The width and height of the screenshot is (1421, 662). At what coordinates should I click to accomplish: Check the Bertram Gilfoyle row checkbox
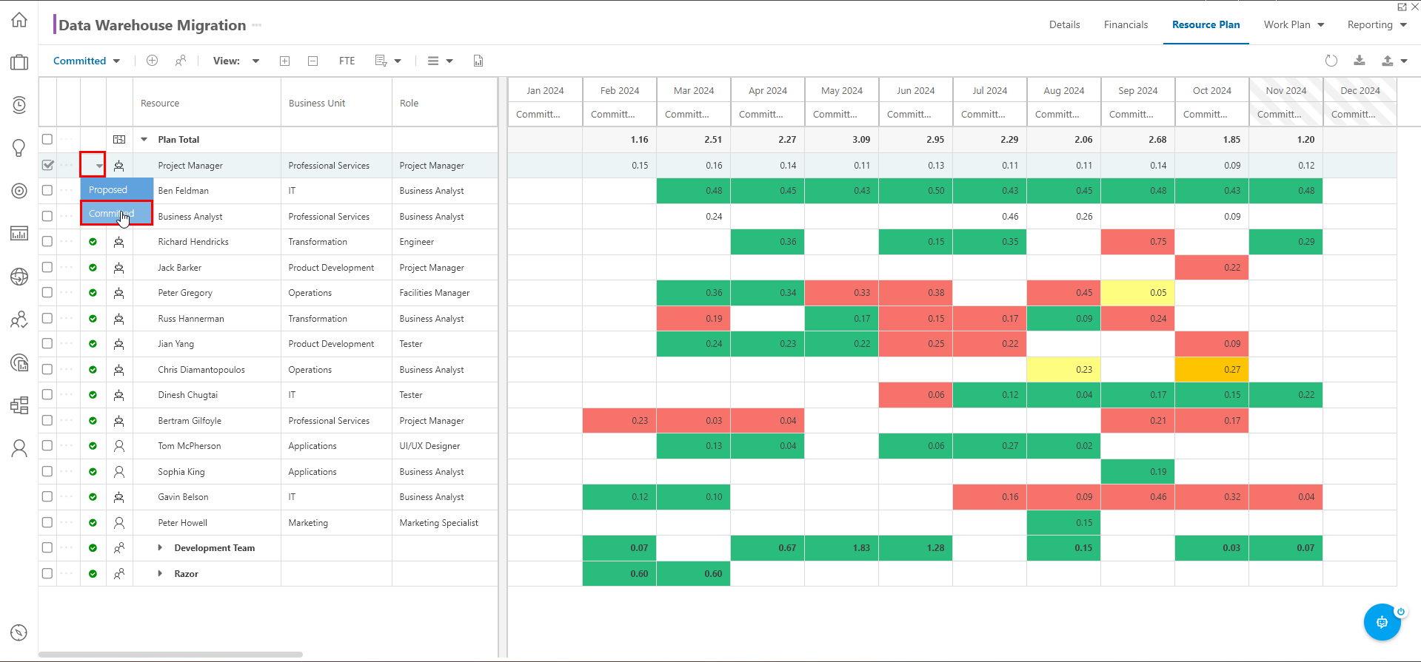[47, 420]
